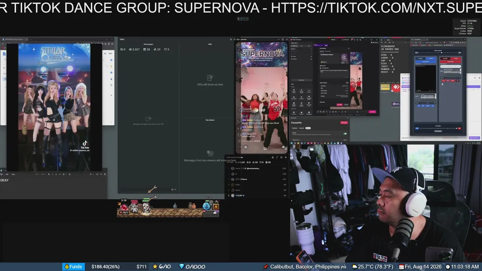
Task: Click the orange upgrade arrow box in the game
Action: pyautogui.click(x=216, y=207)
